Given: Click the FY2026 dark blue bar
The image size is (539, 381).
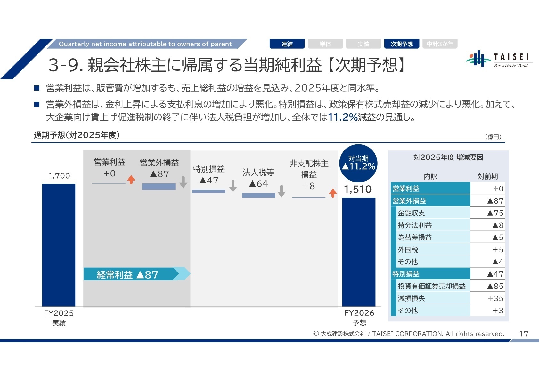Looking at the screenshot, I should pos(359,252).
